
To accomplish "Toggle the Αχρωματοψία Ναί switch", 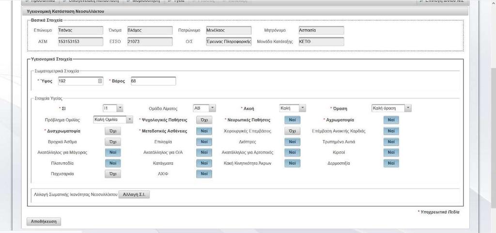I will [391, 120].
